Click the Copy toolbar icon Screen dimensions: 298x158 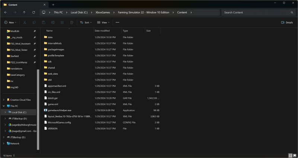click(34, 22)
